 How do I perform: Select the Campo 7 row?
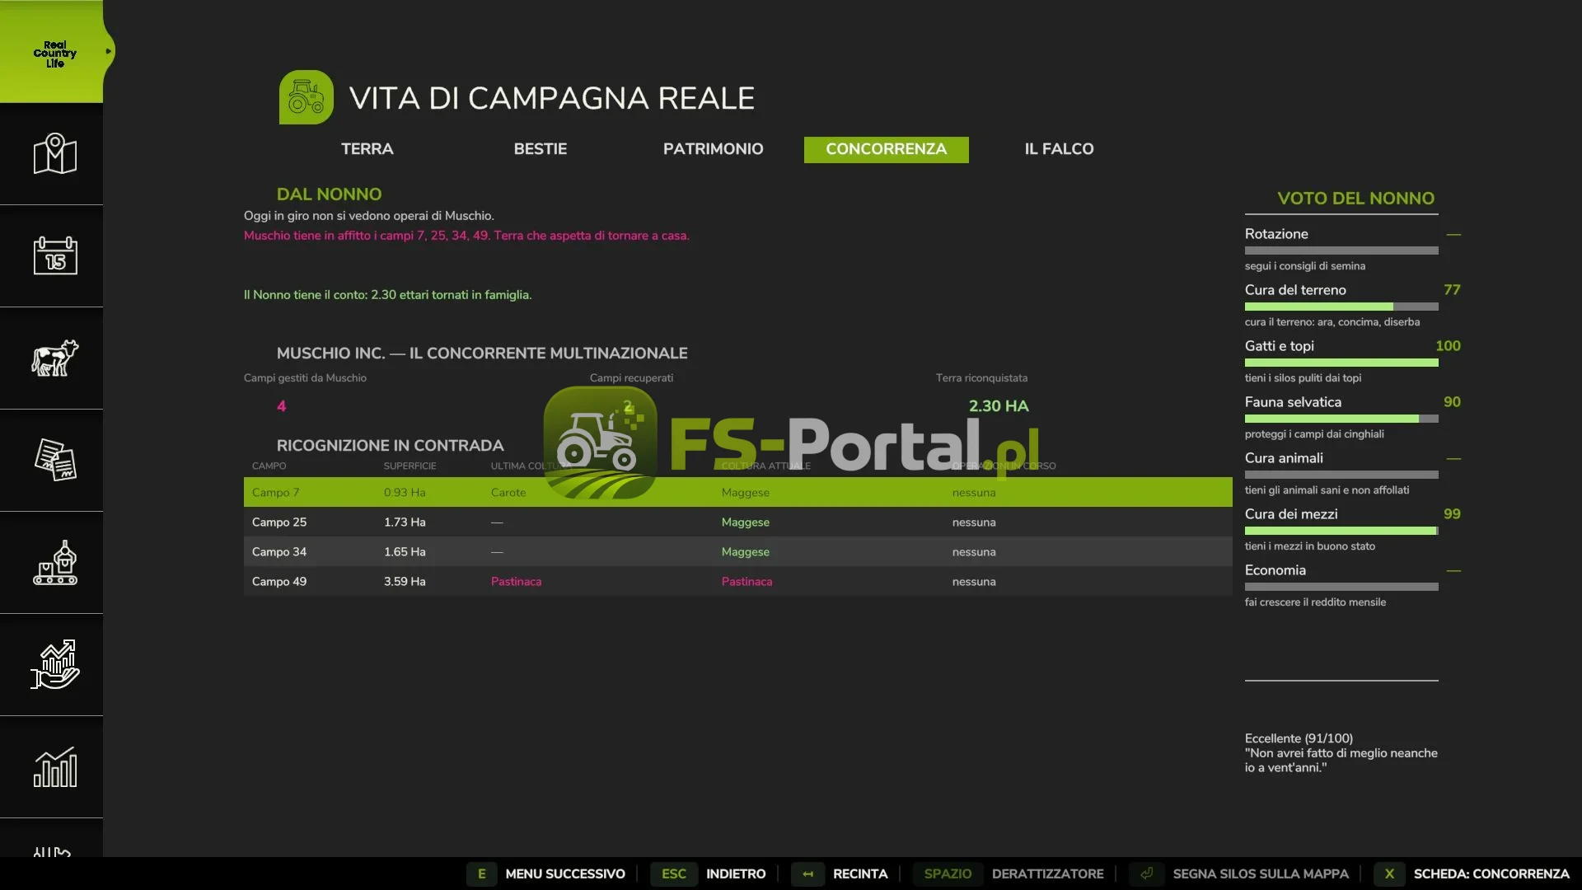click(x=738, y=492)
